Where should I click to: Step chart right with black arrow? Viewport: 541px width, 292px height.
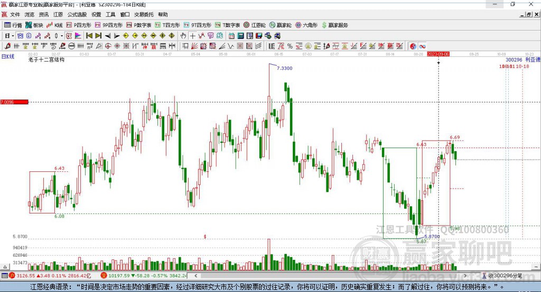117,36
